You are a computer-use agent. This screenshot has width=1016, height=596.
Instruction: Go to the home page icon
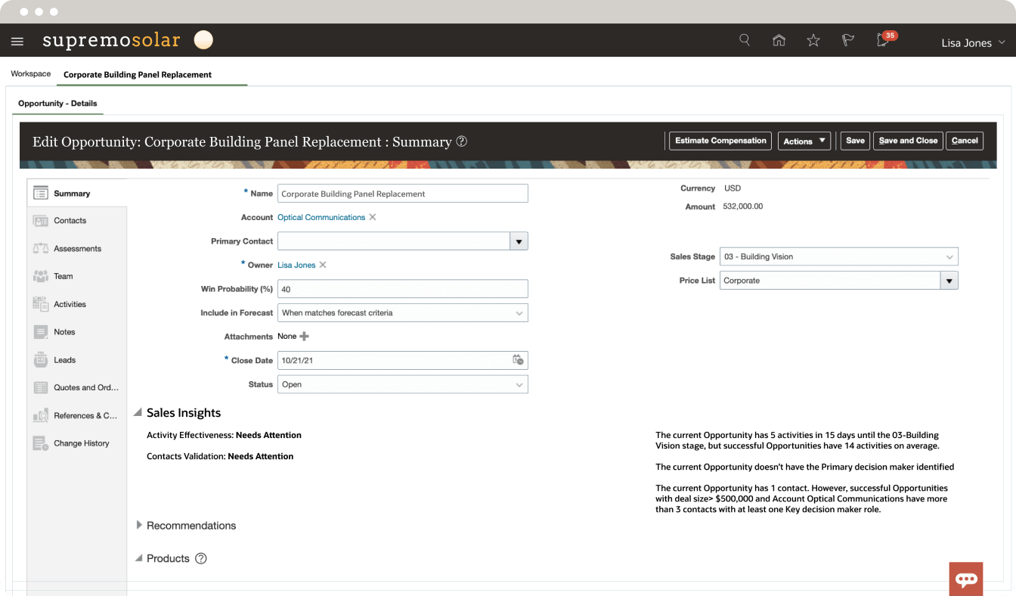(779, 39)
